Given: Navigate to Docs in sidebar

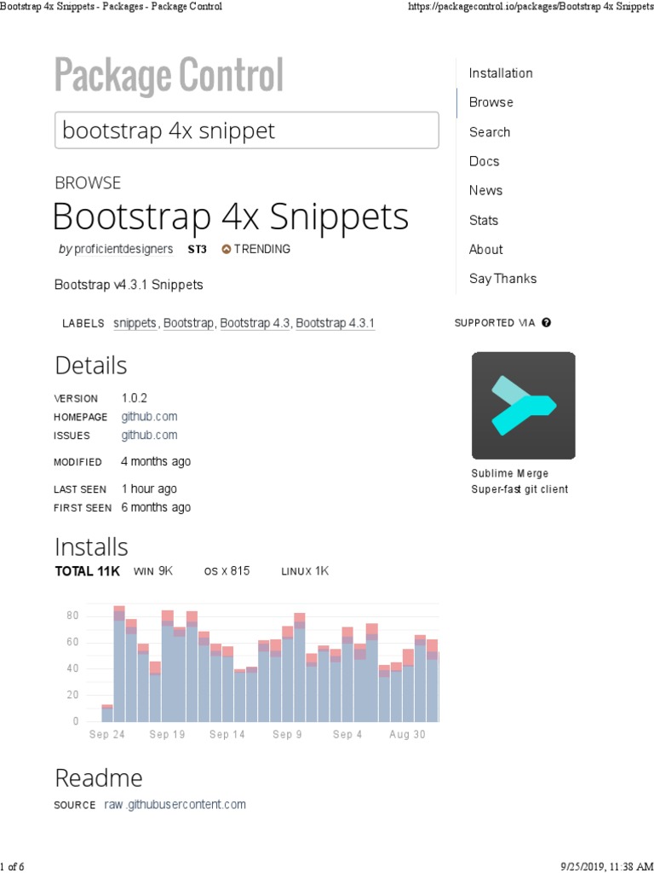Looking at the screenshot, I should 485,161.
